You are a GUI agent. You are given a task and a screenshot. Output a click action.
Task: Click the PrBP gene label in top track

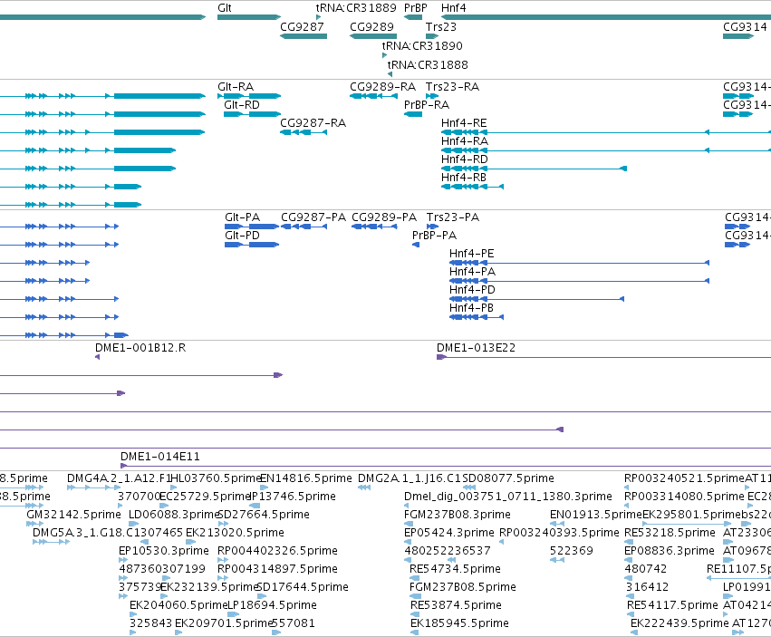pos(416,8)
